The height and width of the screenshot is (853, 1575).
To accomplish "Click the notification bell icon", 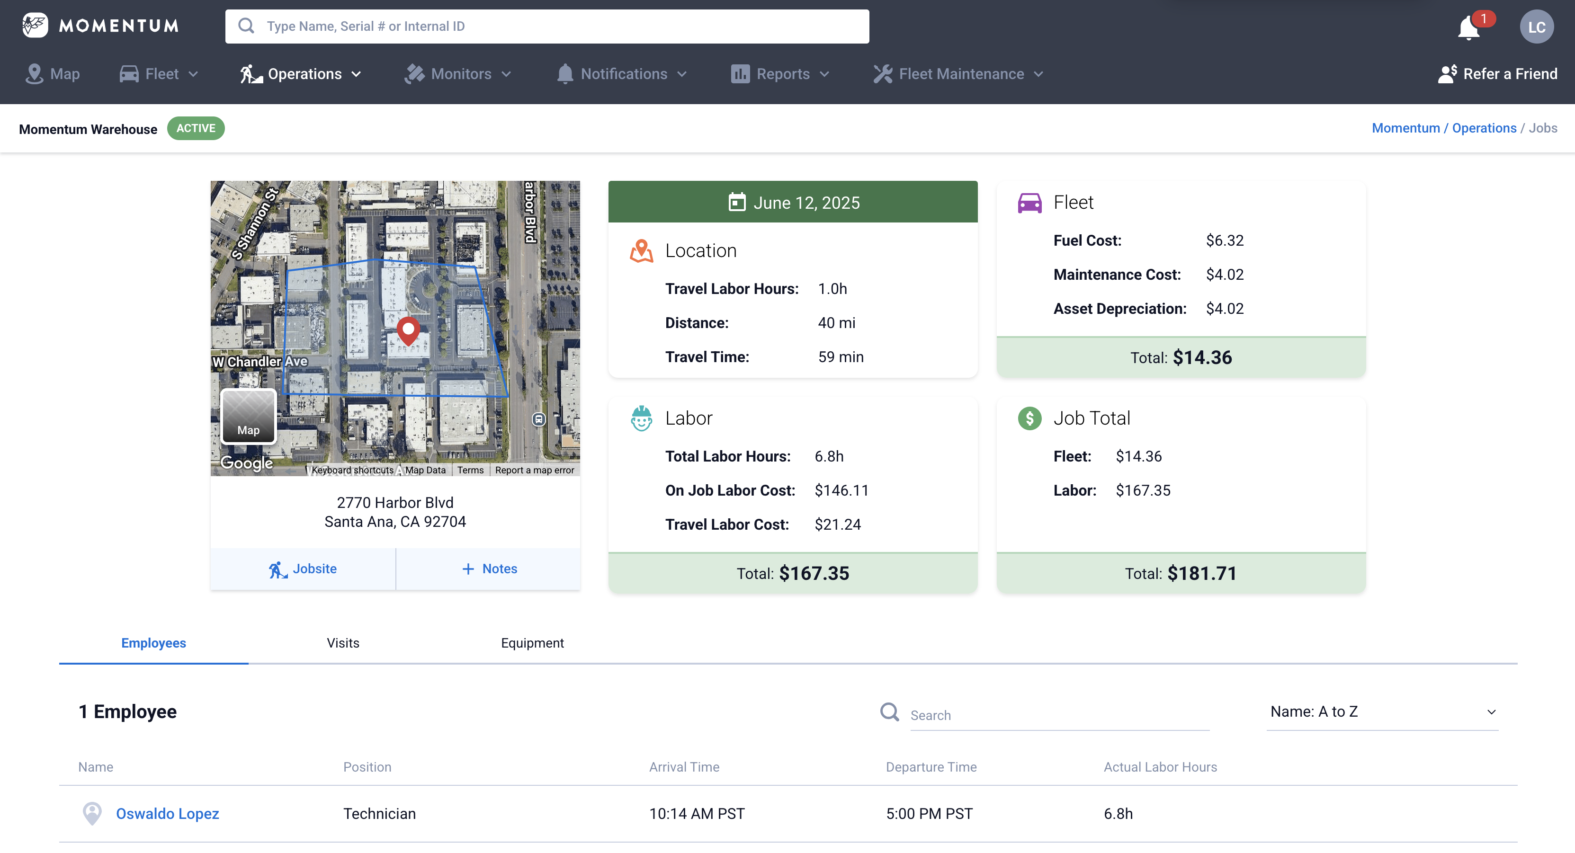I will (1468, 27).
